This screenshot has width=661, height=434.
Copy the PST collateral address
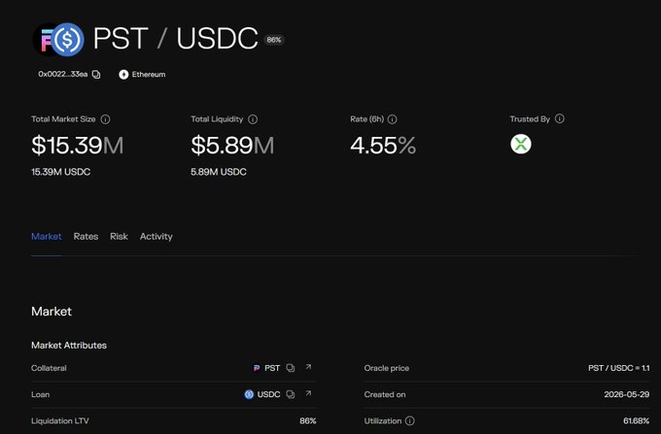coord(291,368)
